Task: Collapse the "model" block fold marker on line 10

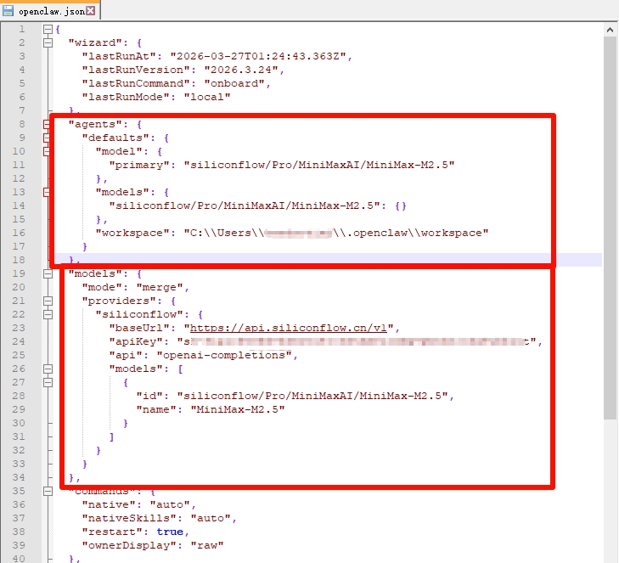Action: pyautogui.click(x=47, y=151)
